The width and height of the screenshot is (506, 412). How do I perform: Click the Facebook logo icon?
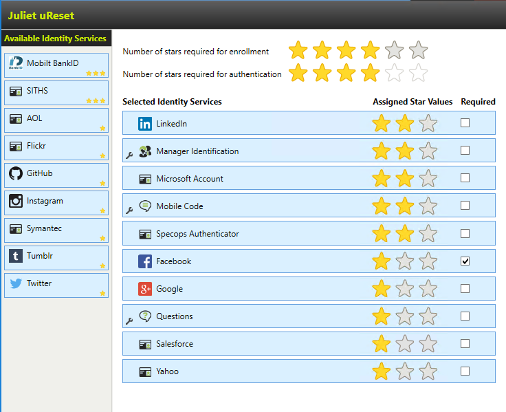coord(145,261)
